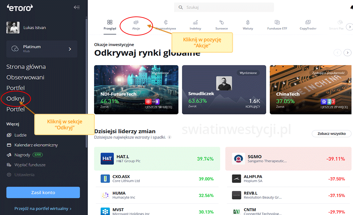Show next investment cards
Screen dimensions: 353x215
point(348,53)
